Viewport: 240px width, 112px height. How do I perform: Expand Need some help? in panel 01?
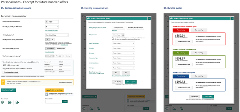point(8,90)
